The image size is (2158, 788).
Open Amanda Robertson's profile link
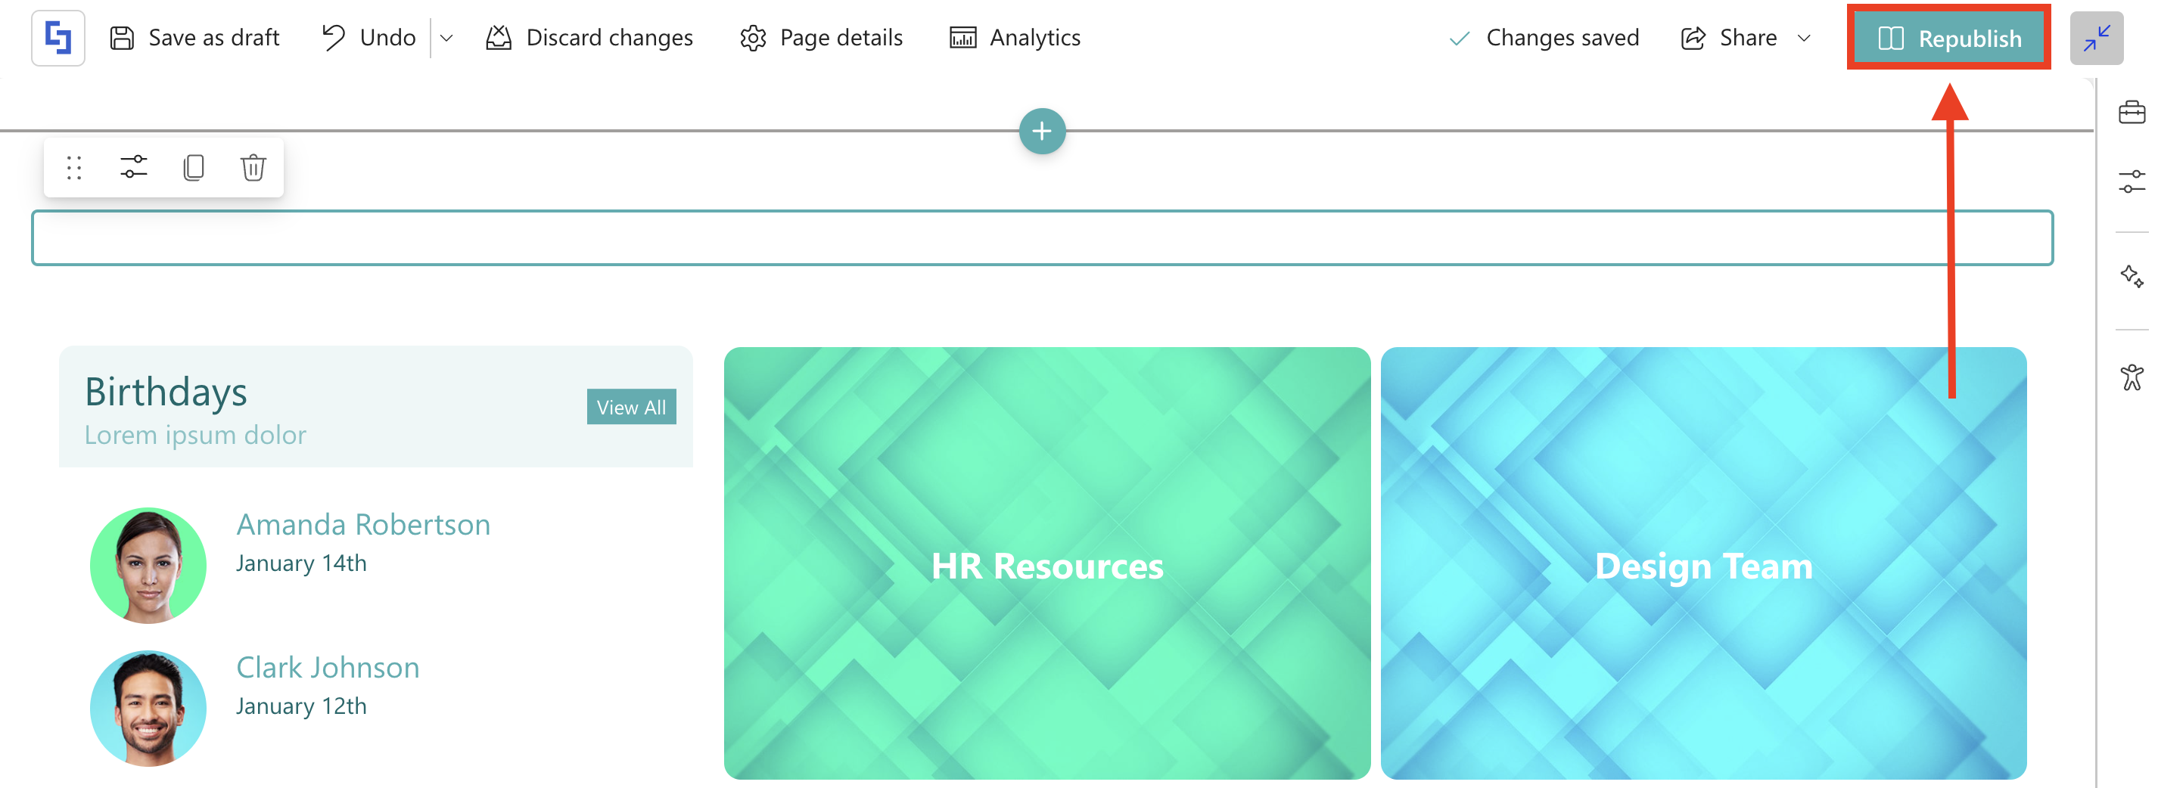[x=362, y=524]
